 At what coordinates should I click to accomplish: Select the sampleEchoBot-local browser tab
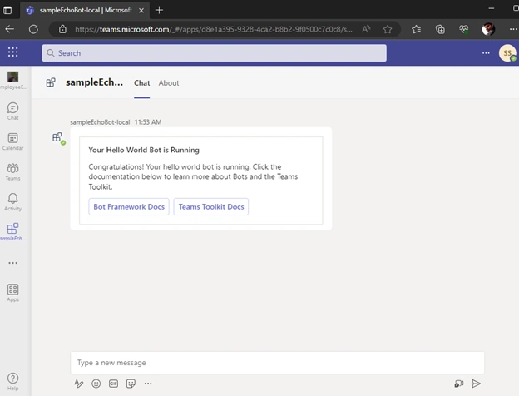pyautogui.click(x=85, y=10)
